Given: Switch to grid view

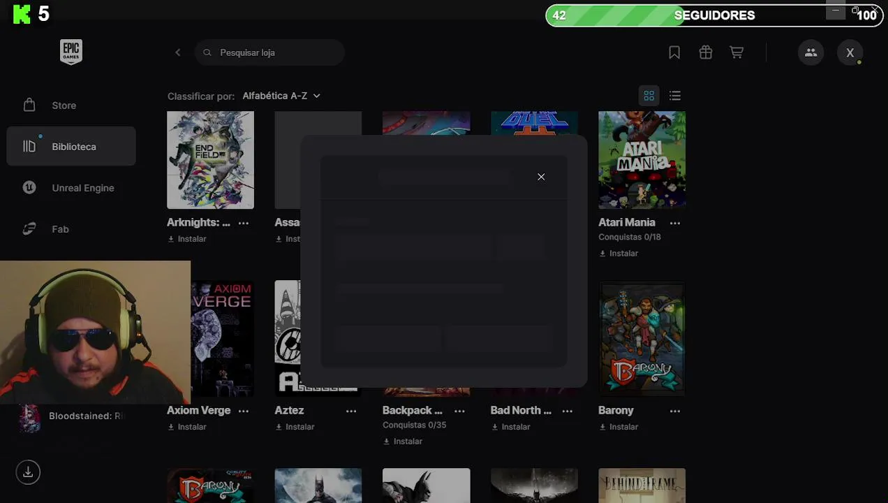Looking at the screenshot, I should pos(649,96).
